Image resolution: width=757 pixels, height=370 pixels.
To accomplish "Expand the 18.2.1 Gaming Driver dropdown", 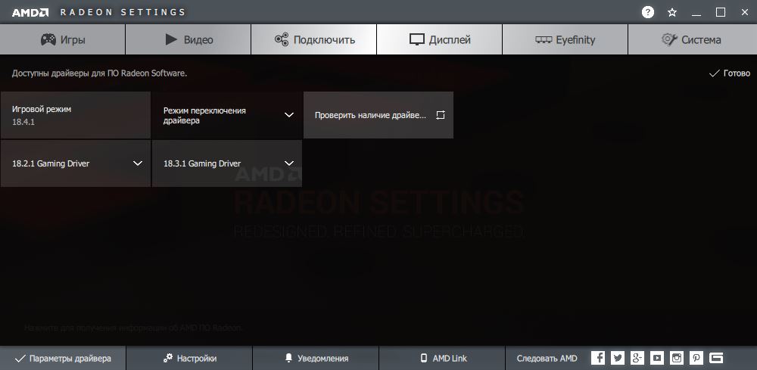I will click(76, 163).
